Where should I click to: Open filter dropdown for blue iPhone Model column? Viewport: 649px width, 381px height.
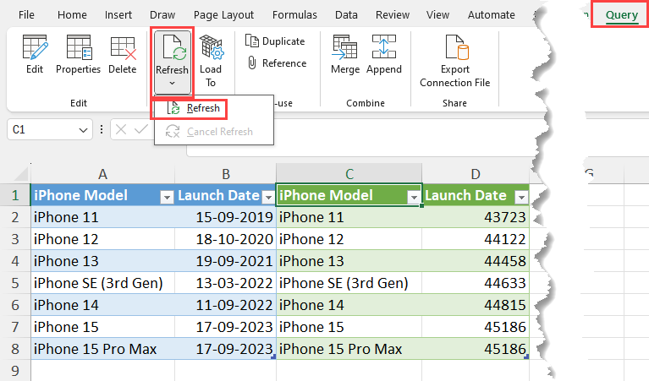167,198
